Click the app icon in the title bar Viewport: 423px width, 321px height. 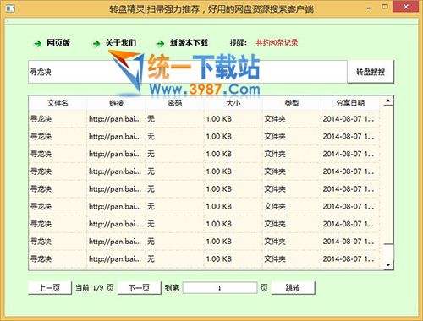tap(10, 8)
